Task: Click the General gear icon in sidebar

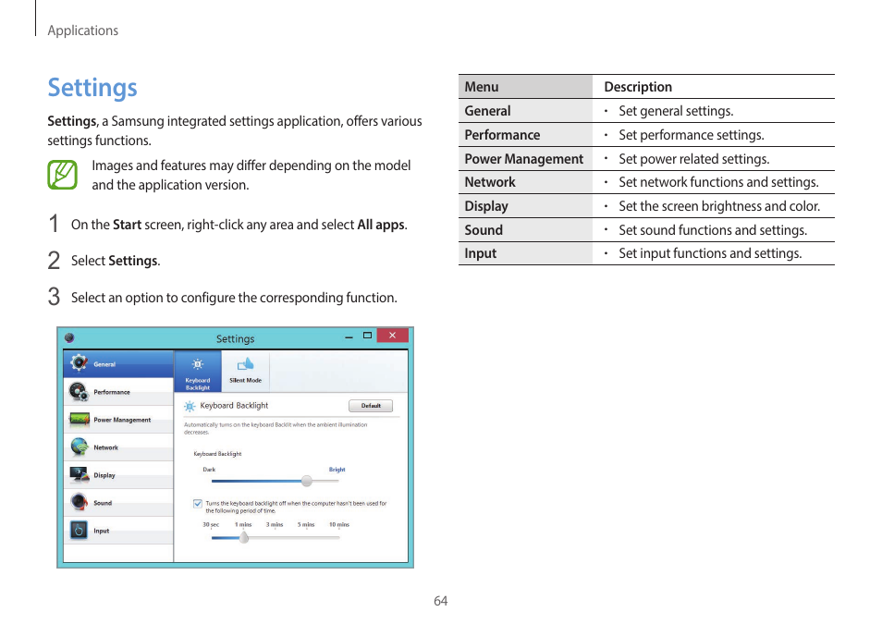Action: (x=79, y=363)
